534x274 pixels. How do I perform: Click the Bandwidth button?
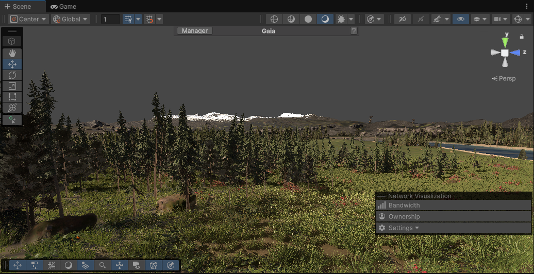pos(404,205)
